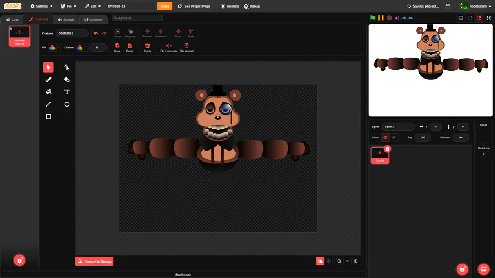Undo the last costume edit

(96, 33)
